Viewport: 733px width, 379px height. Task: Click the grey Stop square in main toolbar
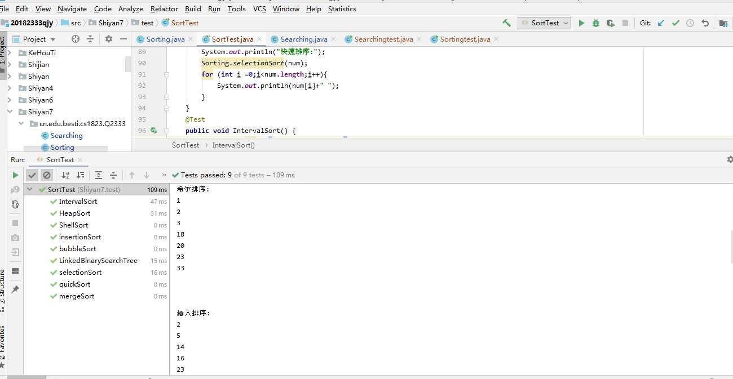625,23
